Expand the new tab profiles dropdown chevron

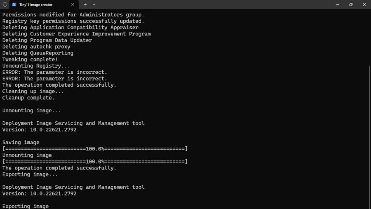pos(94,5)
